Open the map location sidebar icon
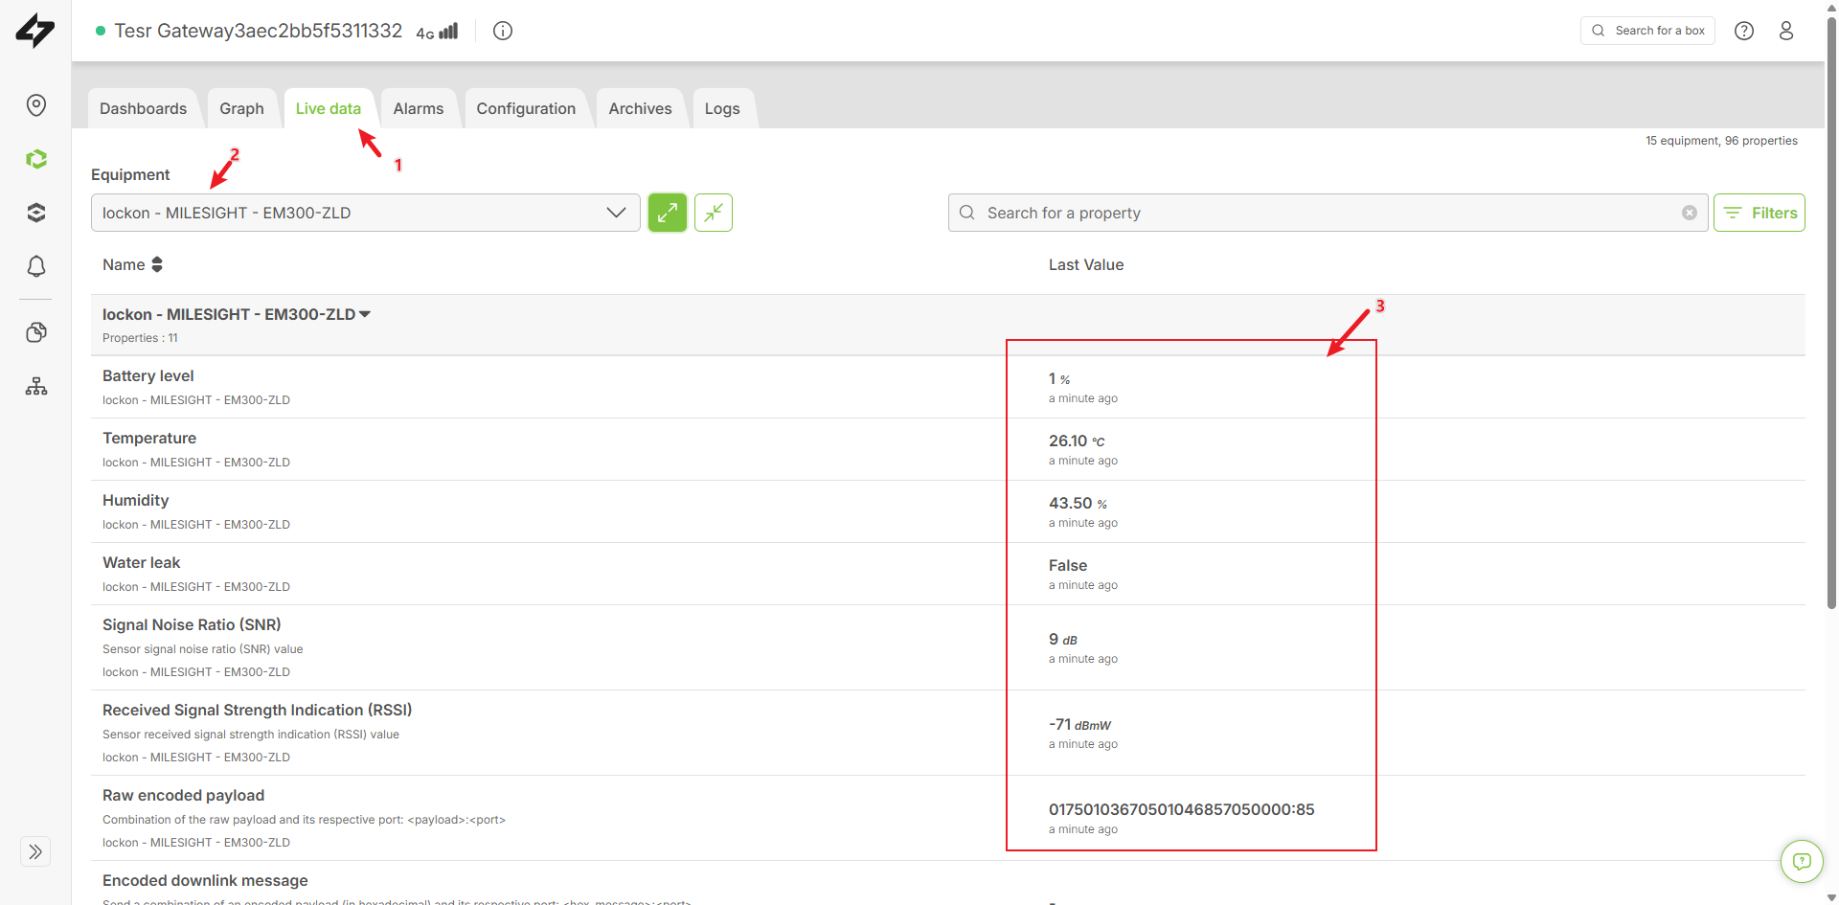1839x905 pixels. click(x=36, y=105)
